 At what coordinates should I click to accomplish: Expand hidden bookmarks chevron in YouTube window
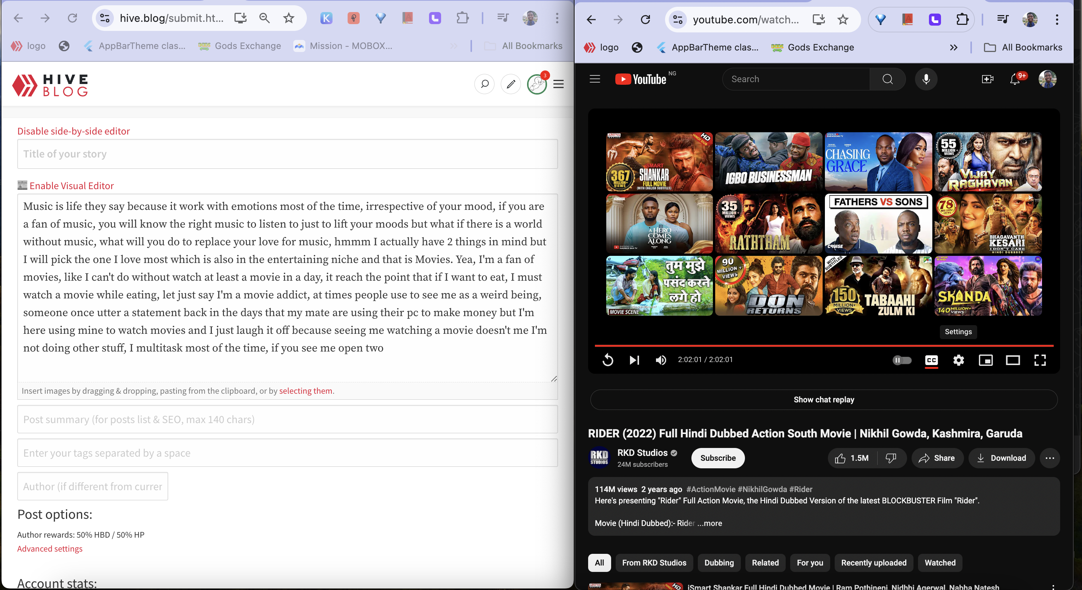click(953, 47)
